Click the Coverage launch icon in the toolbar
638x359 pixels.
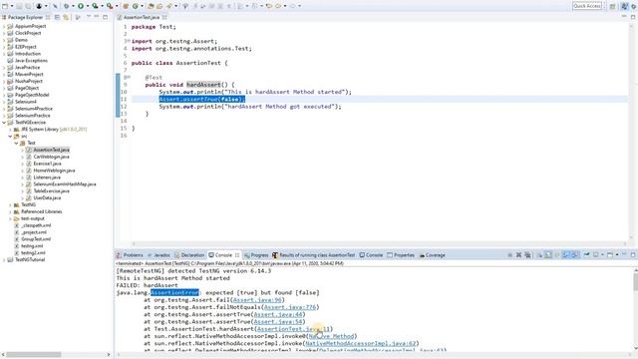click(x=95, y=6)
